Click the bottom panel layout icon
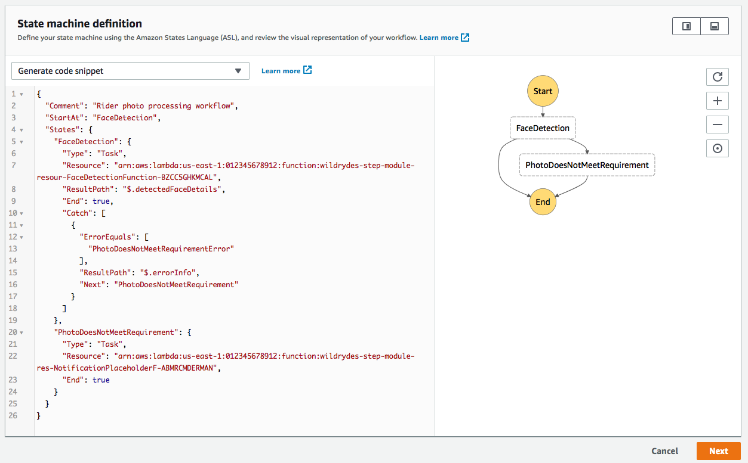 715,26
